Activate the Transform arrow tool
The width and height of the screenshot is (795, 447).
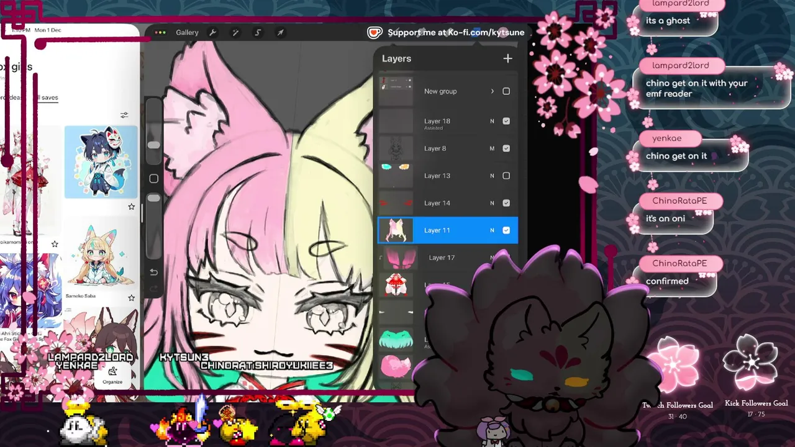[x=280, y=32]
